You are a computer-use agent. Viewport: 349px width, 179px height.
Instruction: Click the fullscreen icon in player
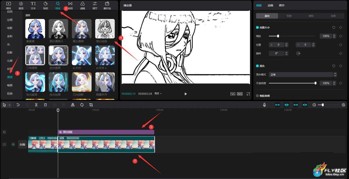[248, 94]
